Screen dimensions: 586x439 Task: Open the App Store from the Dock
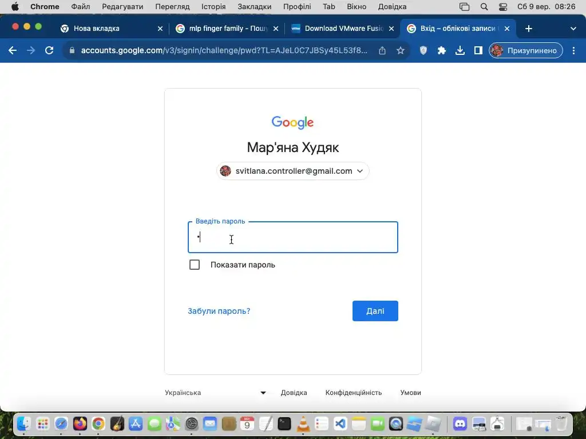(135, 424)
